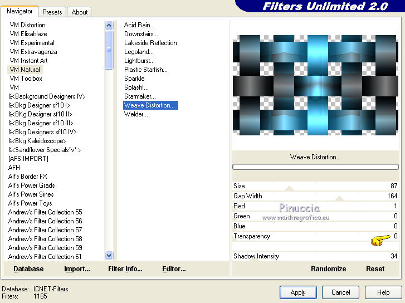Viewport: 405px width, 303px height.
Task: Adjust the Size slider
Action: point(315,186)
